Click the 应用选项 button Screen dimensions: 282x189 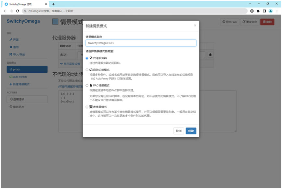point(27,99)
